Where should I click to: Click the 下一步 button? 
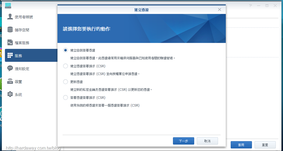point(184,141)
